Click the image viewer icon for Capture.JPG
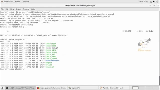This screenshot has height=90, width=160. pos(70,88)
